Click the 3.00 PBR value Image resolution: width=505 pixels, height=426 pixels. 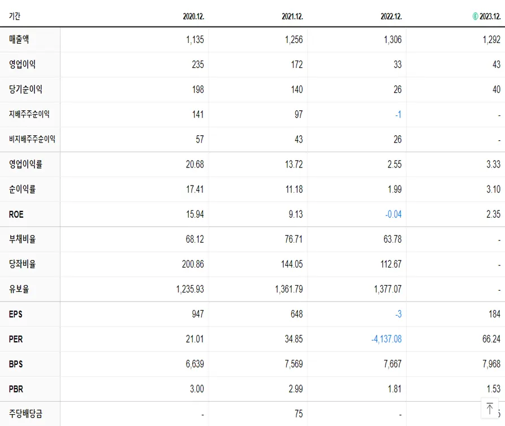point(197,389)
